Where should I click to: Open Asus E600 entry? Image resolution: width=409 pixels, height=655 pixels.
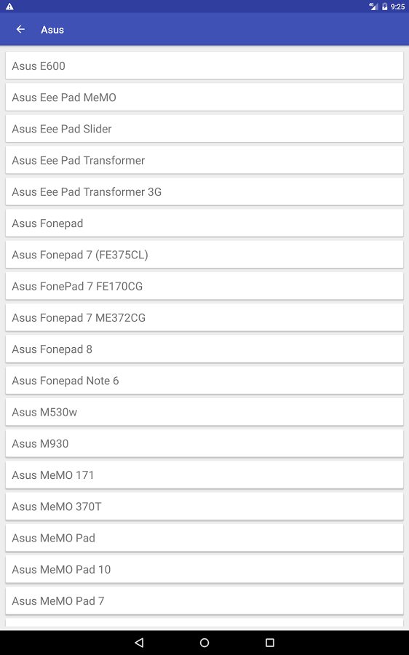204,65
